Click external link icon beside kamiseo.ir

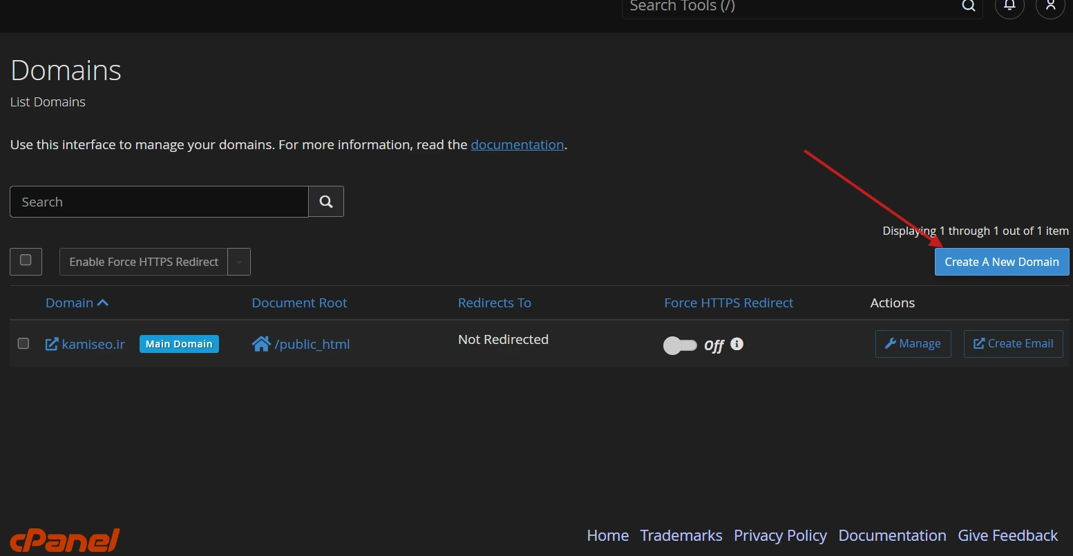coord(52,344)
